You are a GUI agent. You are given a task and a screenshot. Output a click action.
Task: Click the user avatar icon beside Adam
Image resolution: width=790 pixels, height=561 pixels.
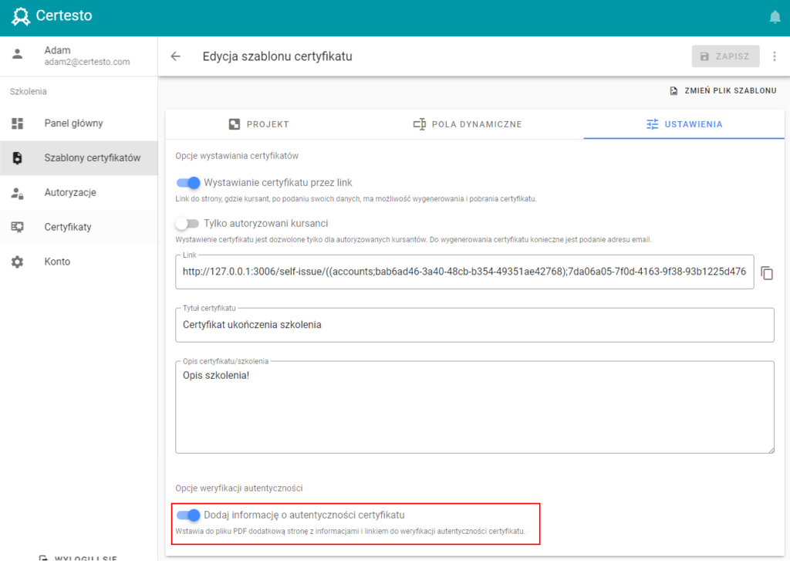pyautogui.click(x=18, y=54)
